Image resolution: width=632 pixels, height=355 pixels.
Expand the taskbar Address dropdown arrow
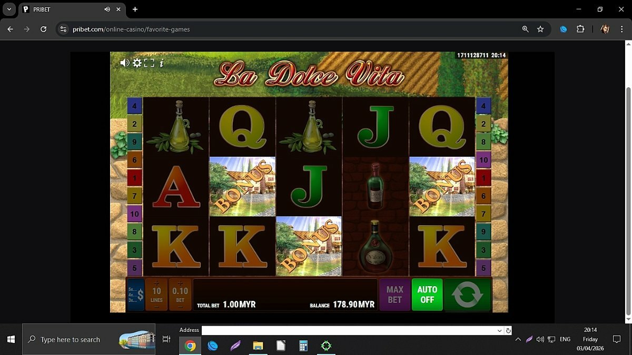[499, 331]
